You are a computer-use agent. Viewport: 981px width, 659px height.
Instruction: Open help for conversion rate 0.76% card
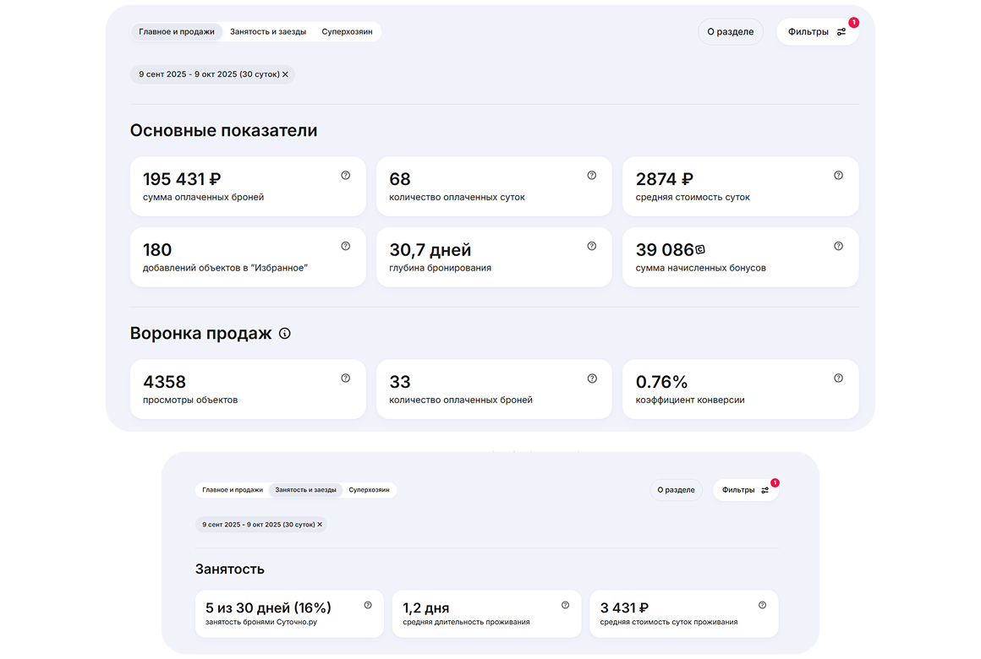click(x=838, y=379)
